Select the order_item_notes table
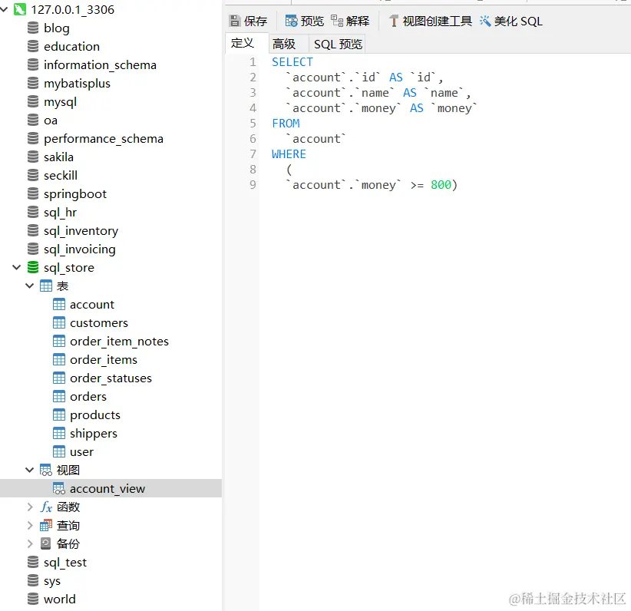This screenshot has width=631, height=611. [x=119, y=341]
